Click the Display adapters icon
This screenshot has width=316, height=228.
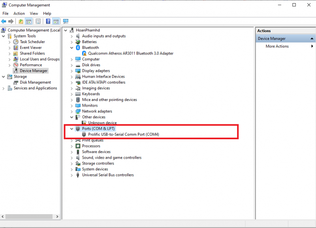coord(78,71)
